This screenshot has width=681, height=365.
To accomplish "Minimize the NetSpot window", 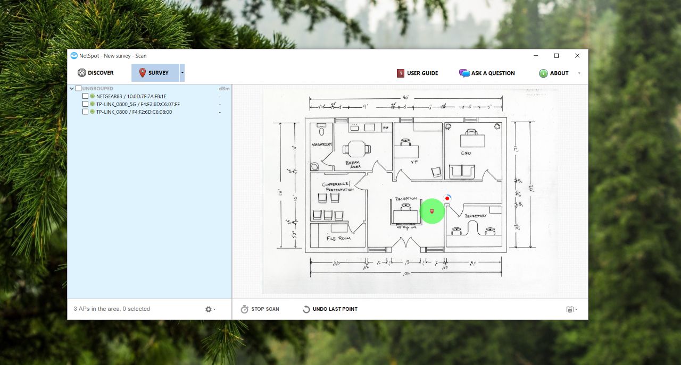I will pos(536,56).
